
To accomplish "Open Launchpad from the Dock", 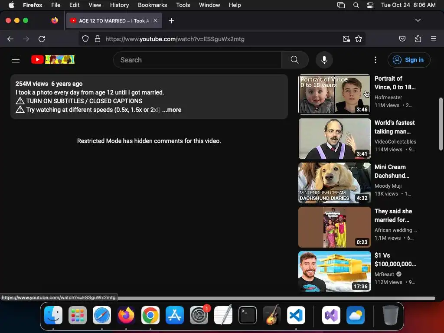I will tap(78, 315).
